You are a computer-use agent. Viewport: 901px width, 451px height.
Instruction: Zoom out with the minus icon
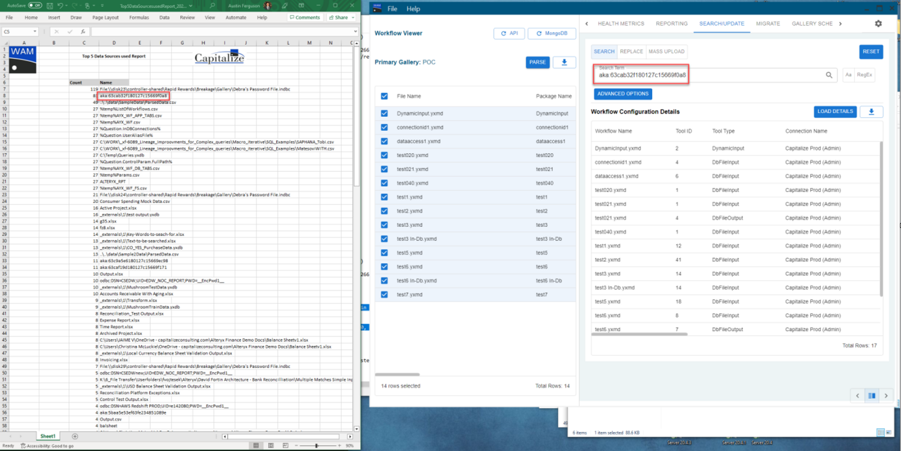[x=296, y=445]
